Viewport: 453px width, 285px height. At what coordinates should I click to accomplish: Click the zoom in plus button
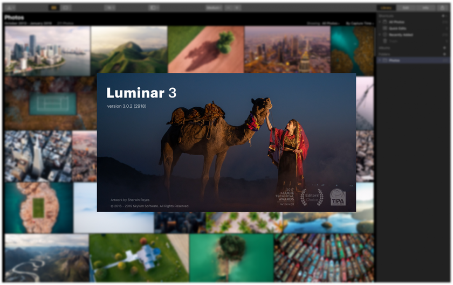click(237, 8)
